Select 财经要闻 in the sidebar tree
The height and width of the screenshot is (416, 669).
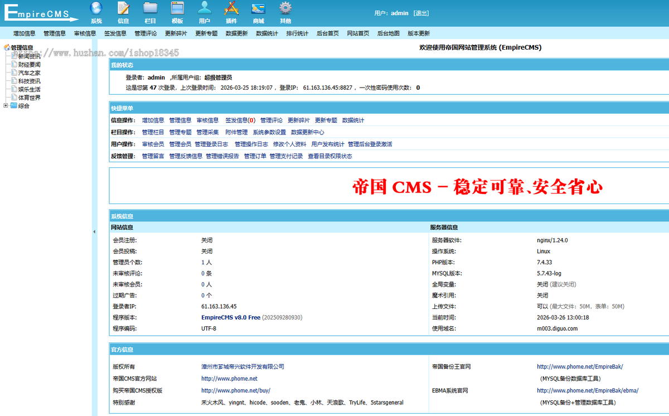coord(29,65)
